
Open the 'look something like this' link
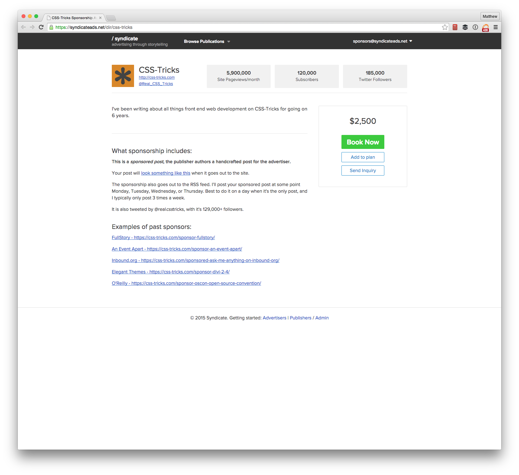[x=166, y=173]
